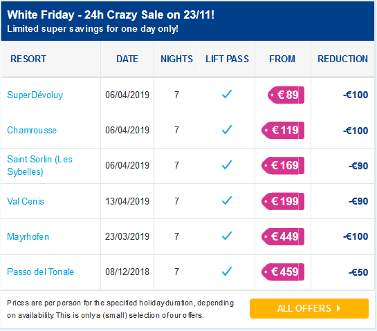The image size is (377, 331).
Task: Select the €119 pink price tag
Action: 283,130
